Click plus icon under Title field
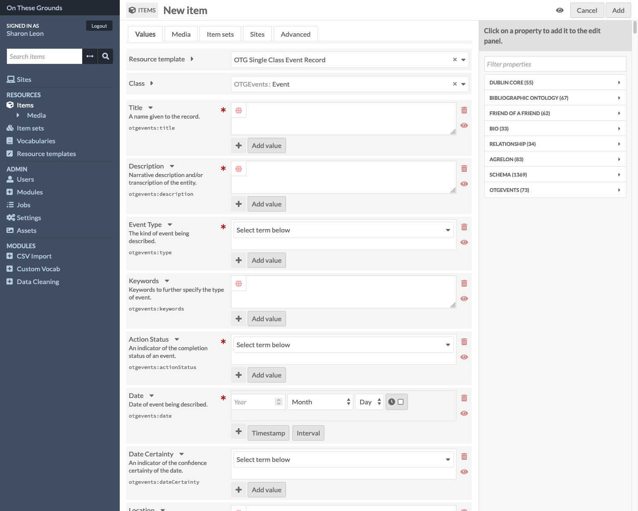Viewport: 638px width, 511px height. (x=239, y=145)
